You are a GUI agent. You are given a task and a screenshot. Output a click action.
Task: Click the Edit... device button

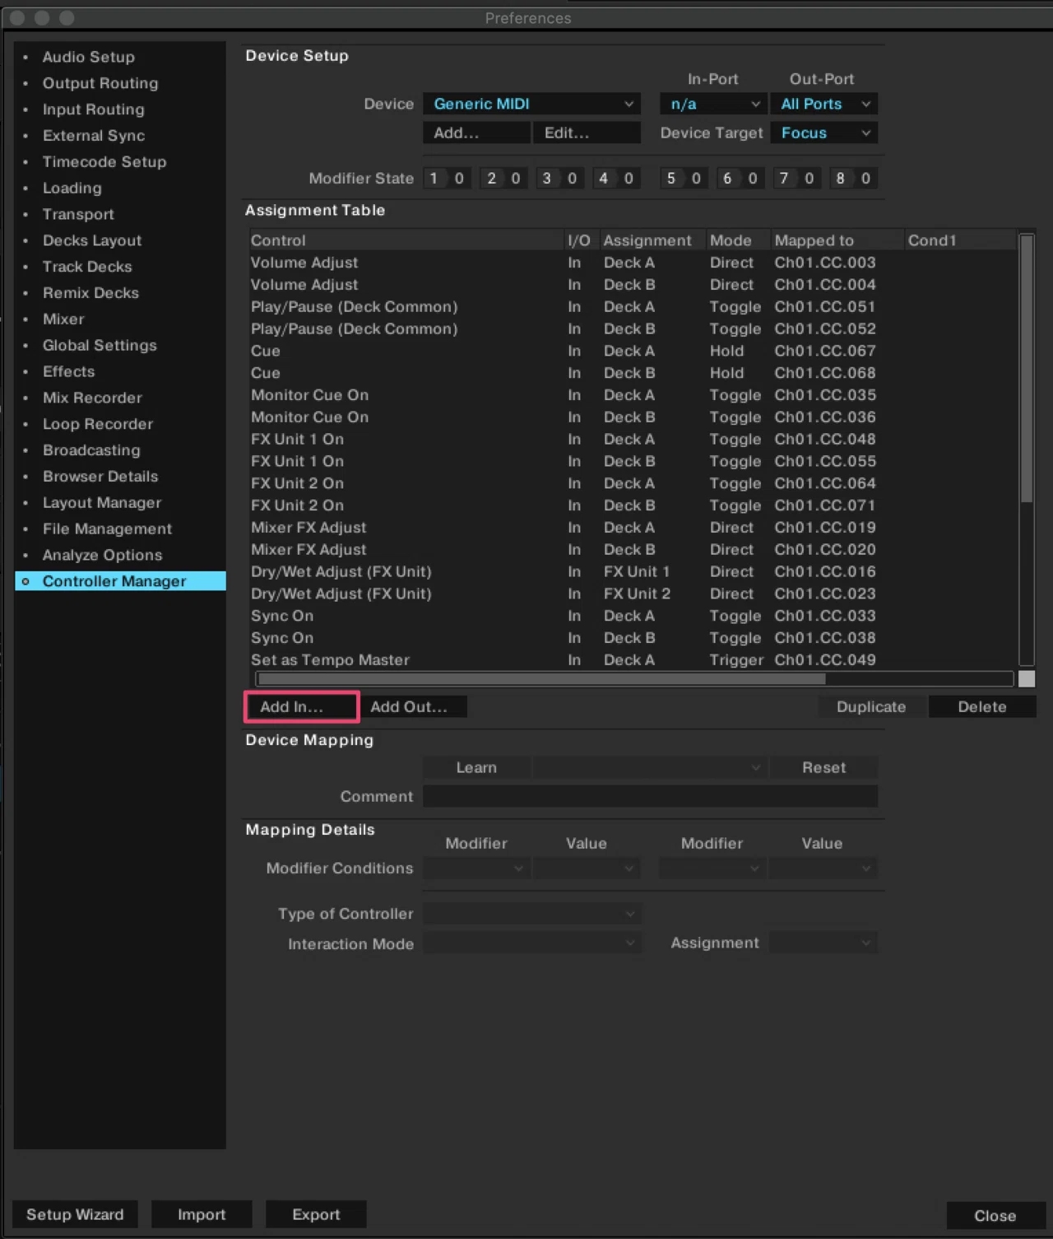pyautogui.click(x=587, y=133)
